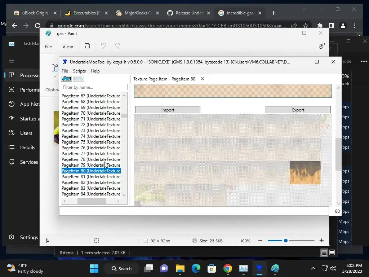
Task: Select PageItem 81 in the list
Action: [x=91, y=177]
